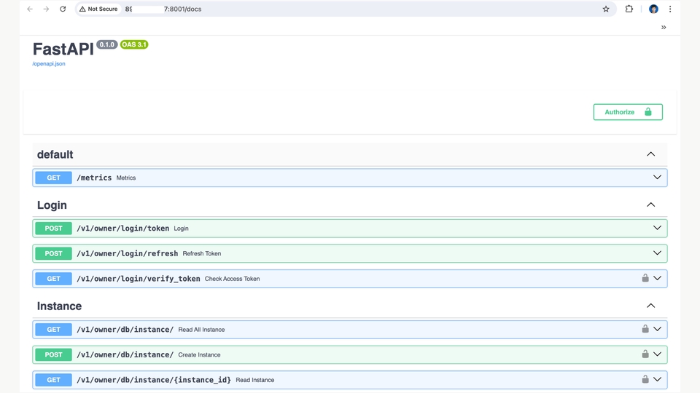Click the default section heading
This screenshot has height=393, width=700.
click(55, 154)
